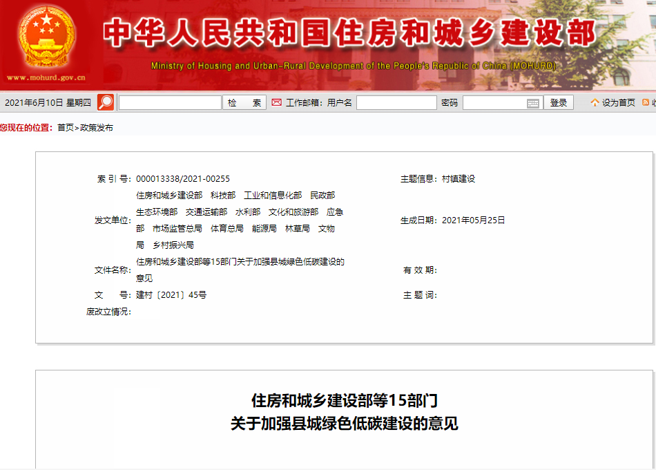656x470 pixels.
Task: Click 体育总局 in issuing units
Action: (227, 229)
